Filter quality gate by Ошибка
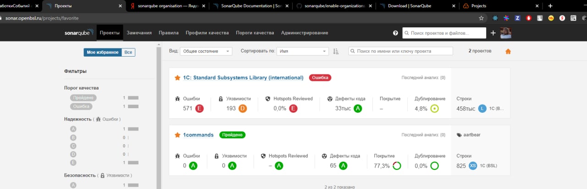Screen dimensions: 587x189 (81, 106)
